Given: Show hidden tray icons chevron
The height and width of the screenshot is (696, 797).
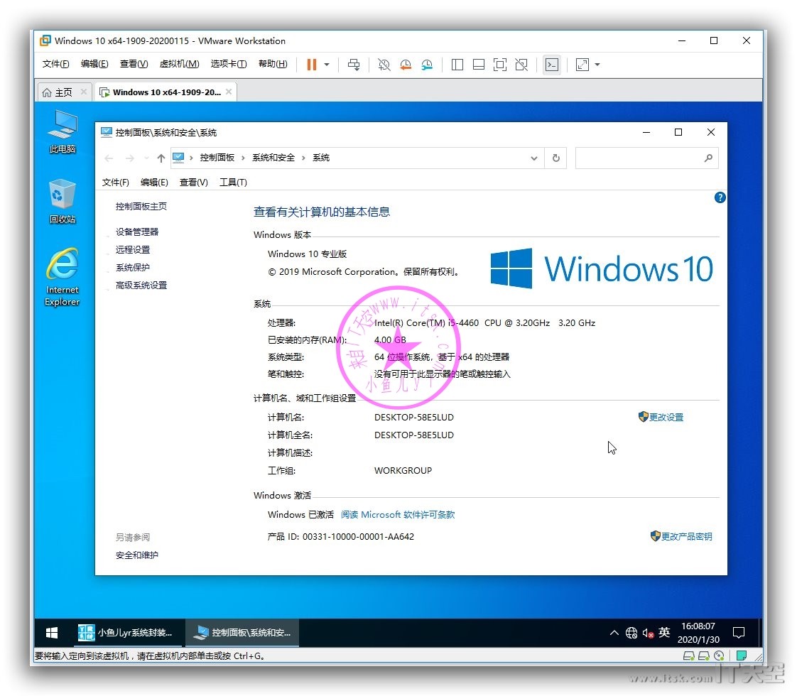Looking at the screenshot, I should [614, 633].
